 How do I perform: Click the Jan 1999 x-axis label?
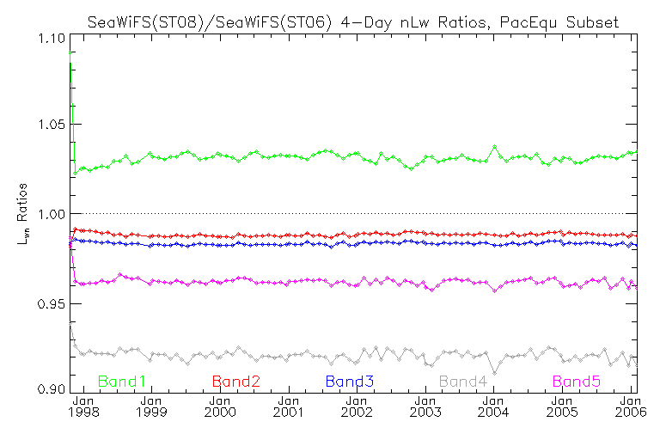tap(151, 406)
